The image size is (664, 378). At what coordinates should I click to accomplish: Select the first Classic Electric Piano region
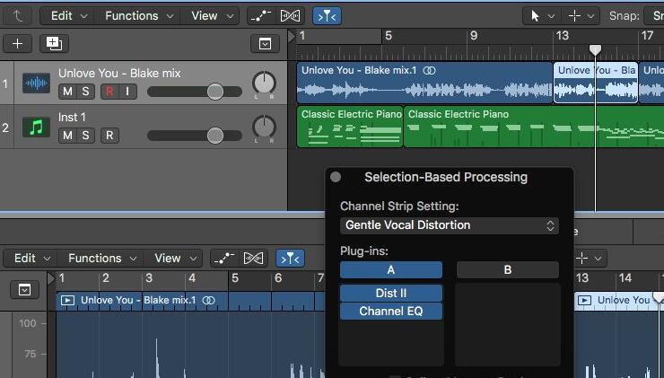pyautogui.click(x=349, y=127)
